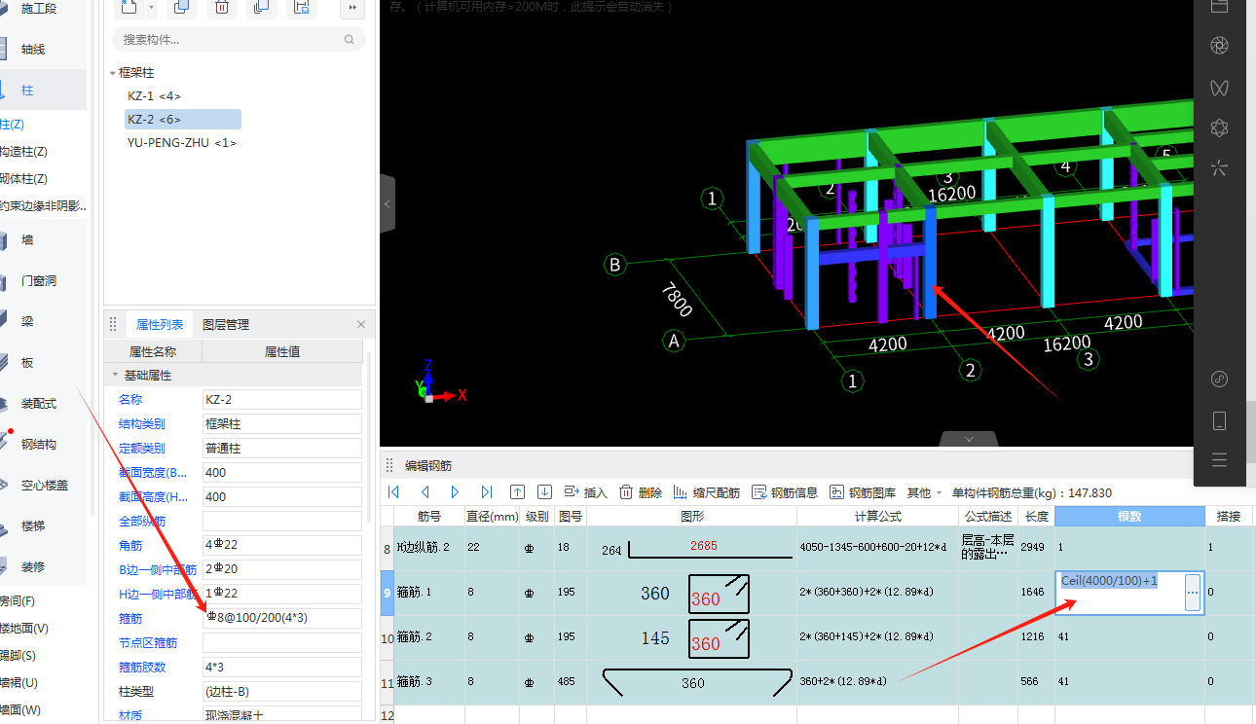The width and height of the screenshot is (1256, 724).
Task: Open the 钢结构 category in sidebar
Action: pyautogui.click(x=39, y=445)
